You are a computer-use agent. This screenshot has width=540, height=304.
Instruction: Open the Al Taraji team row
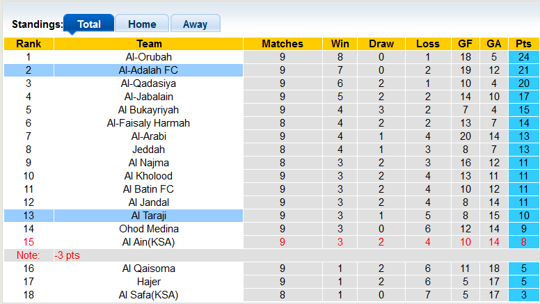(123, 216)
